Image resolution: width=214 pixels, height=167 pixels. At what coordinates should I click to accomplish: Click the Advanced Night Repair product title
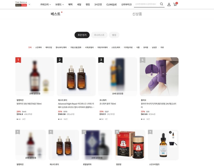point(76,105)
